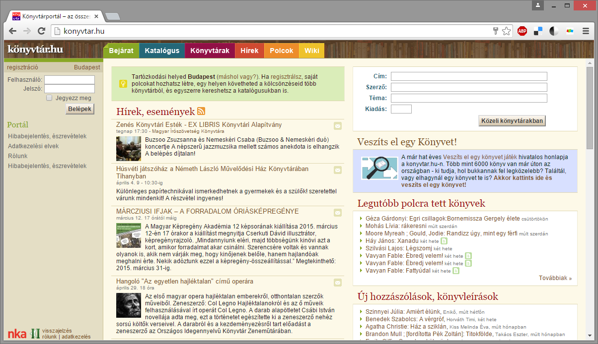The height and width of the screenshot is (344, 598).
Task: Click the Budapest location link in sidebar
Action: (x=87, y=67)
